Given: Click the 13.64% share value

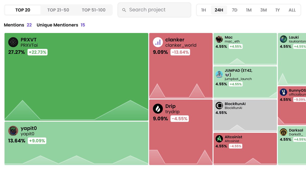Looking at the screenshot, I should pyautogui.click(x=17, y=141).
